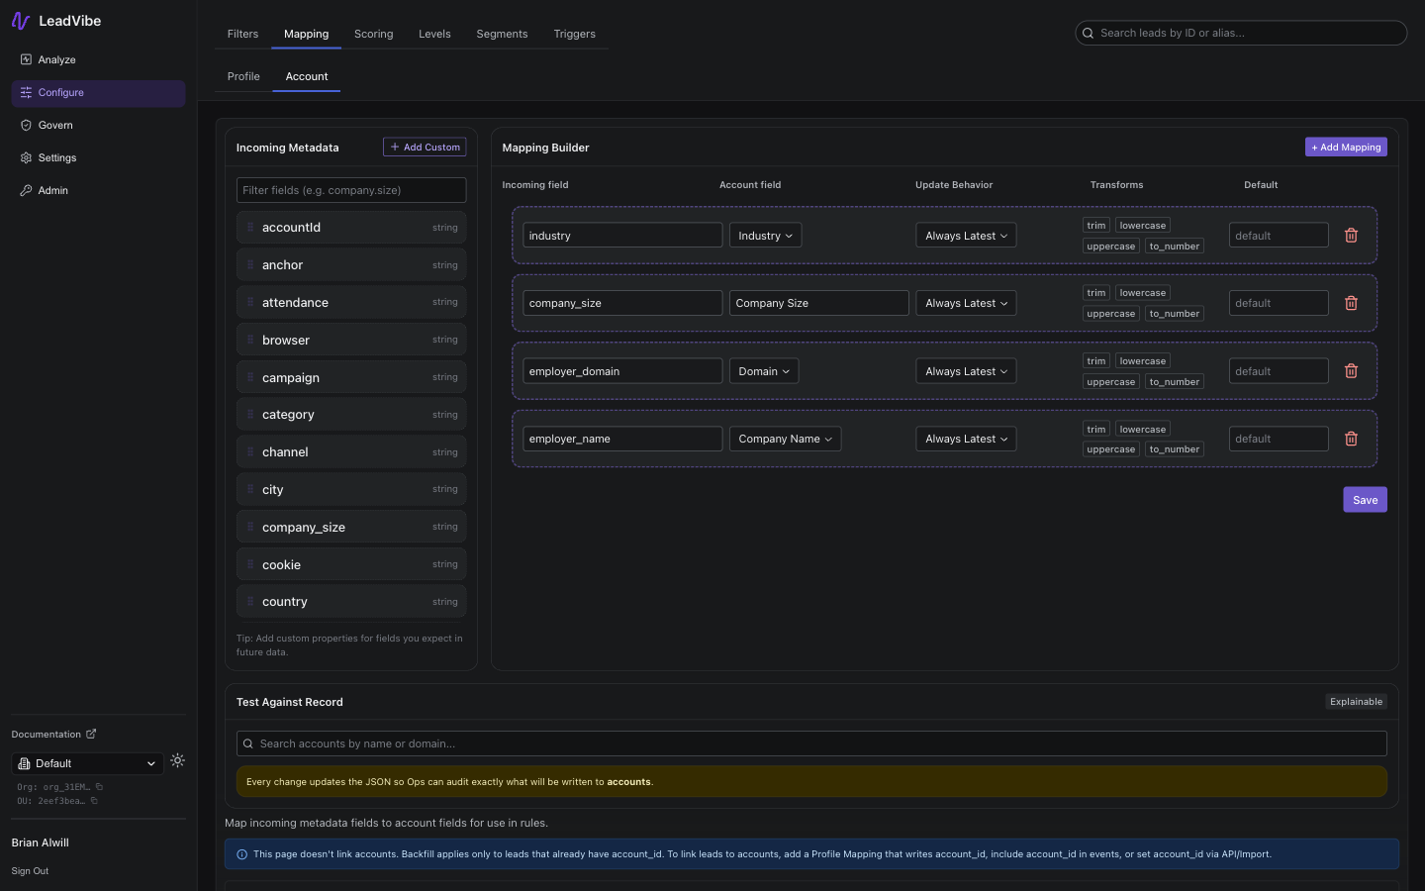Expand Always Latest dropdown for employer_name
1425x891 pixels.
click(966, 439)
